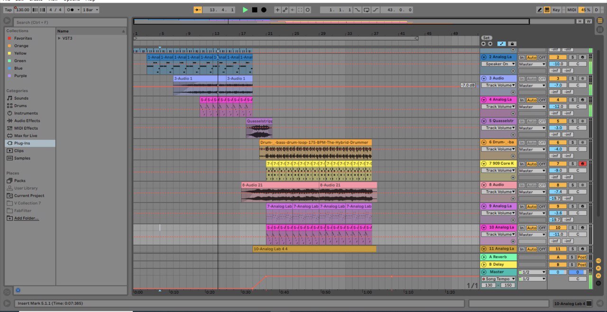The width and height of the screenshot is (607, 312).
Task: Open the Drums category in browser
Action: tap(20, 106)
